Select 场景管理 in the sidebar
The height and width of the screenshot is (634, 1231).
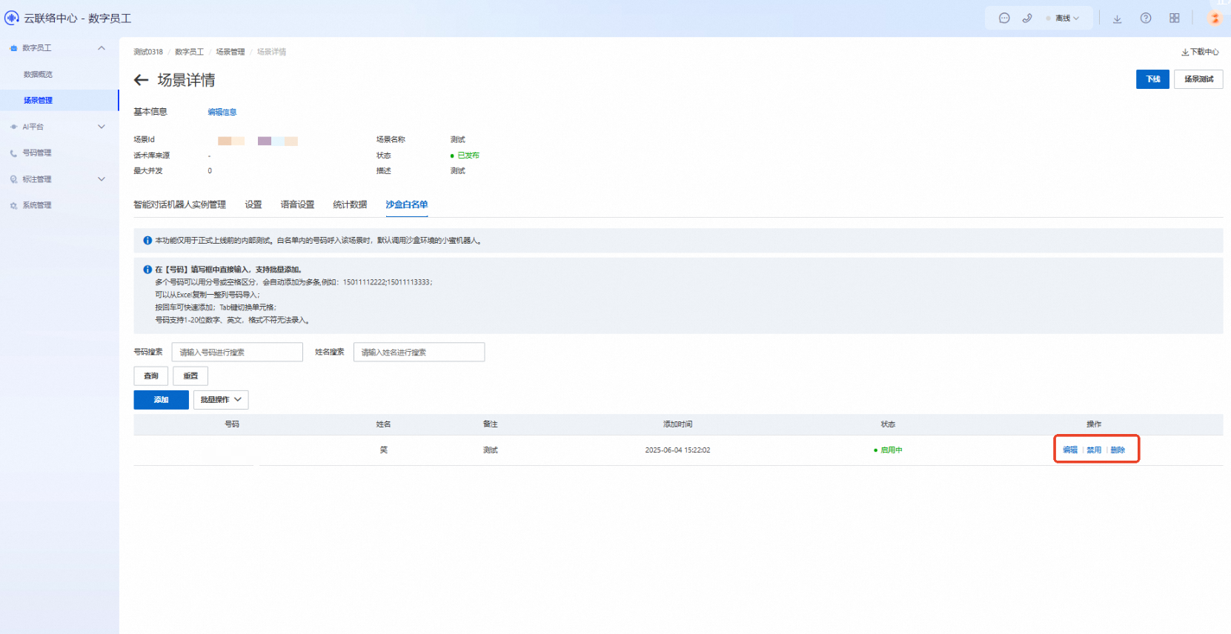[x=59, y=100]
